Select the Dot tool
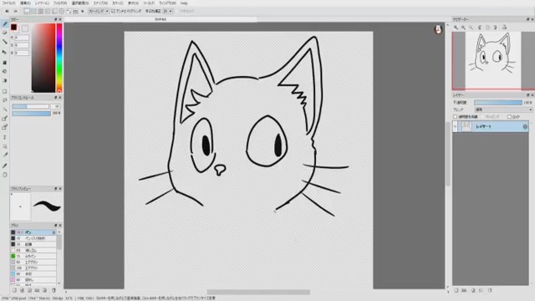Image resolution: width=535 pixels, height=301 pixels. click(x=5, y=42)
